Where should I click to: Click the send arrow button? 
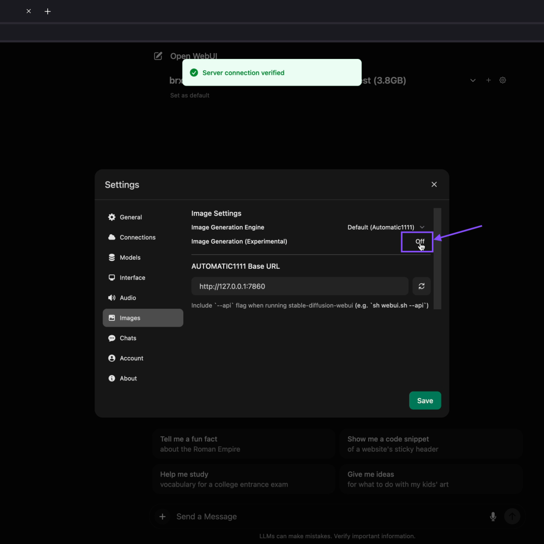pyautogui.click(x=512, y=516)
